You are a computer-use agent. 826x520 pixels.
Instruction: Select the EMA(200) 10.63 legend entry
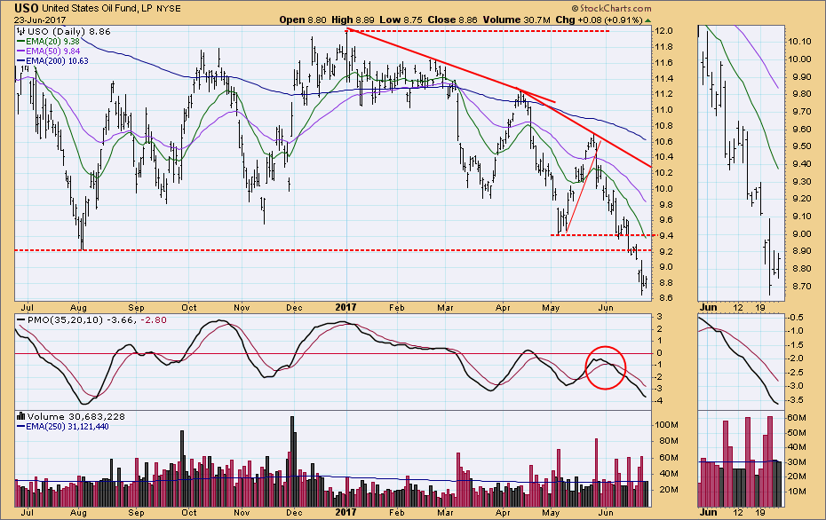pyautogui.click(x=57, y=61)
